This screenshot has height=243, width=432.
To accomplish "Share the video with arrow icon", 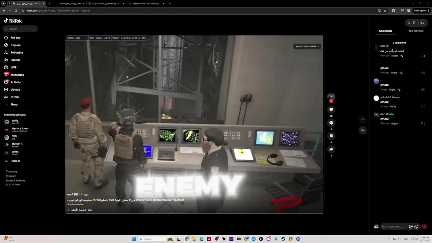I will [331, 149].
